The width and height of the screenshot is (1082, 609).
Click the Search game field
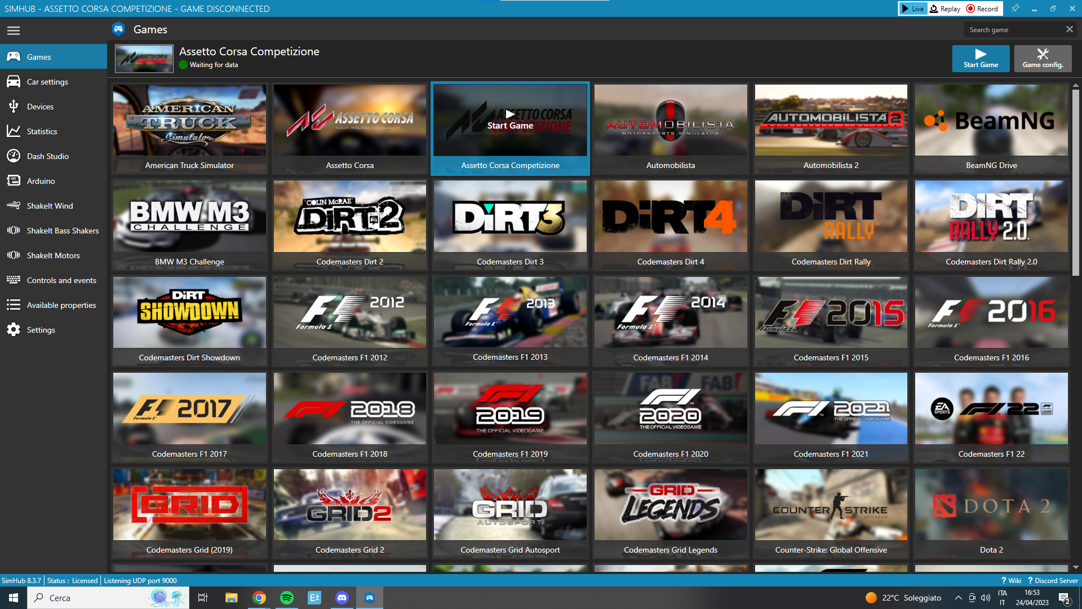[1014, 30]
